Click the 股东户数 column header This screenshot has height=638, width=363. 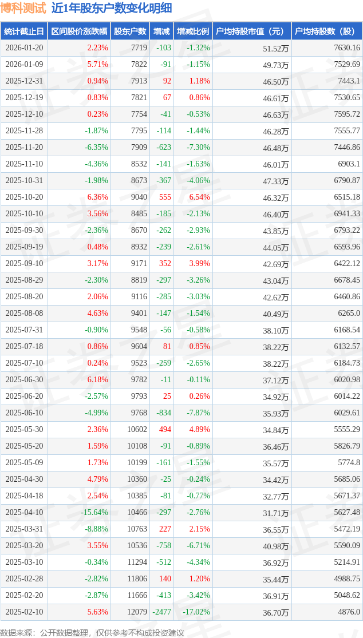[130, 31]
